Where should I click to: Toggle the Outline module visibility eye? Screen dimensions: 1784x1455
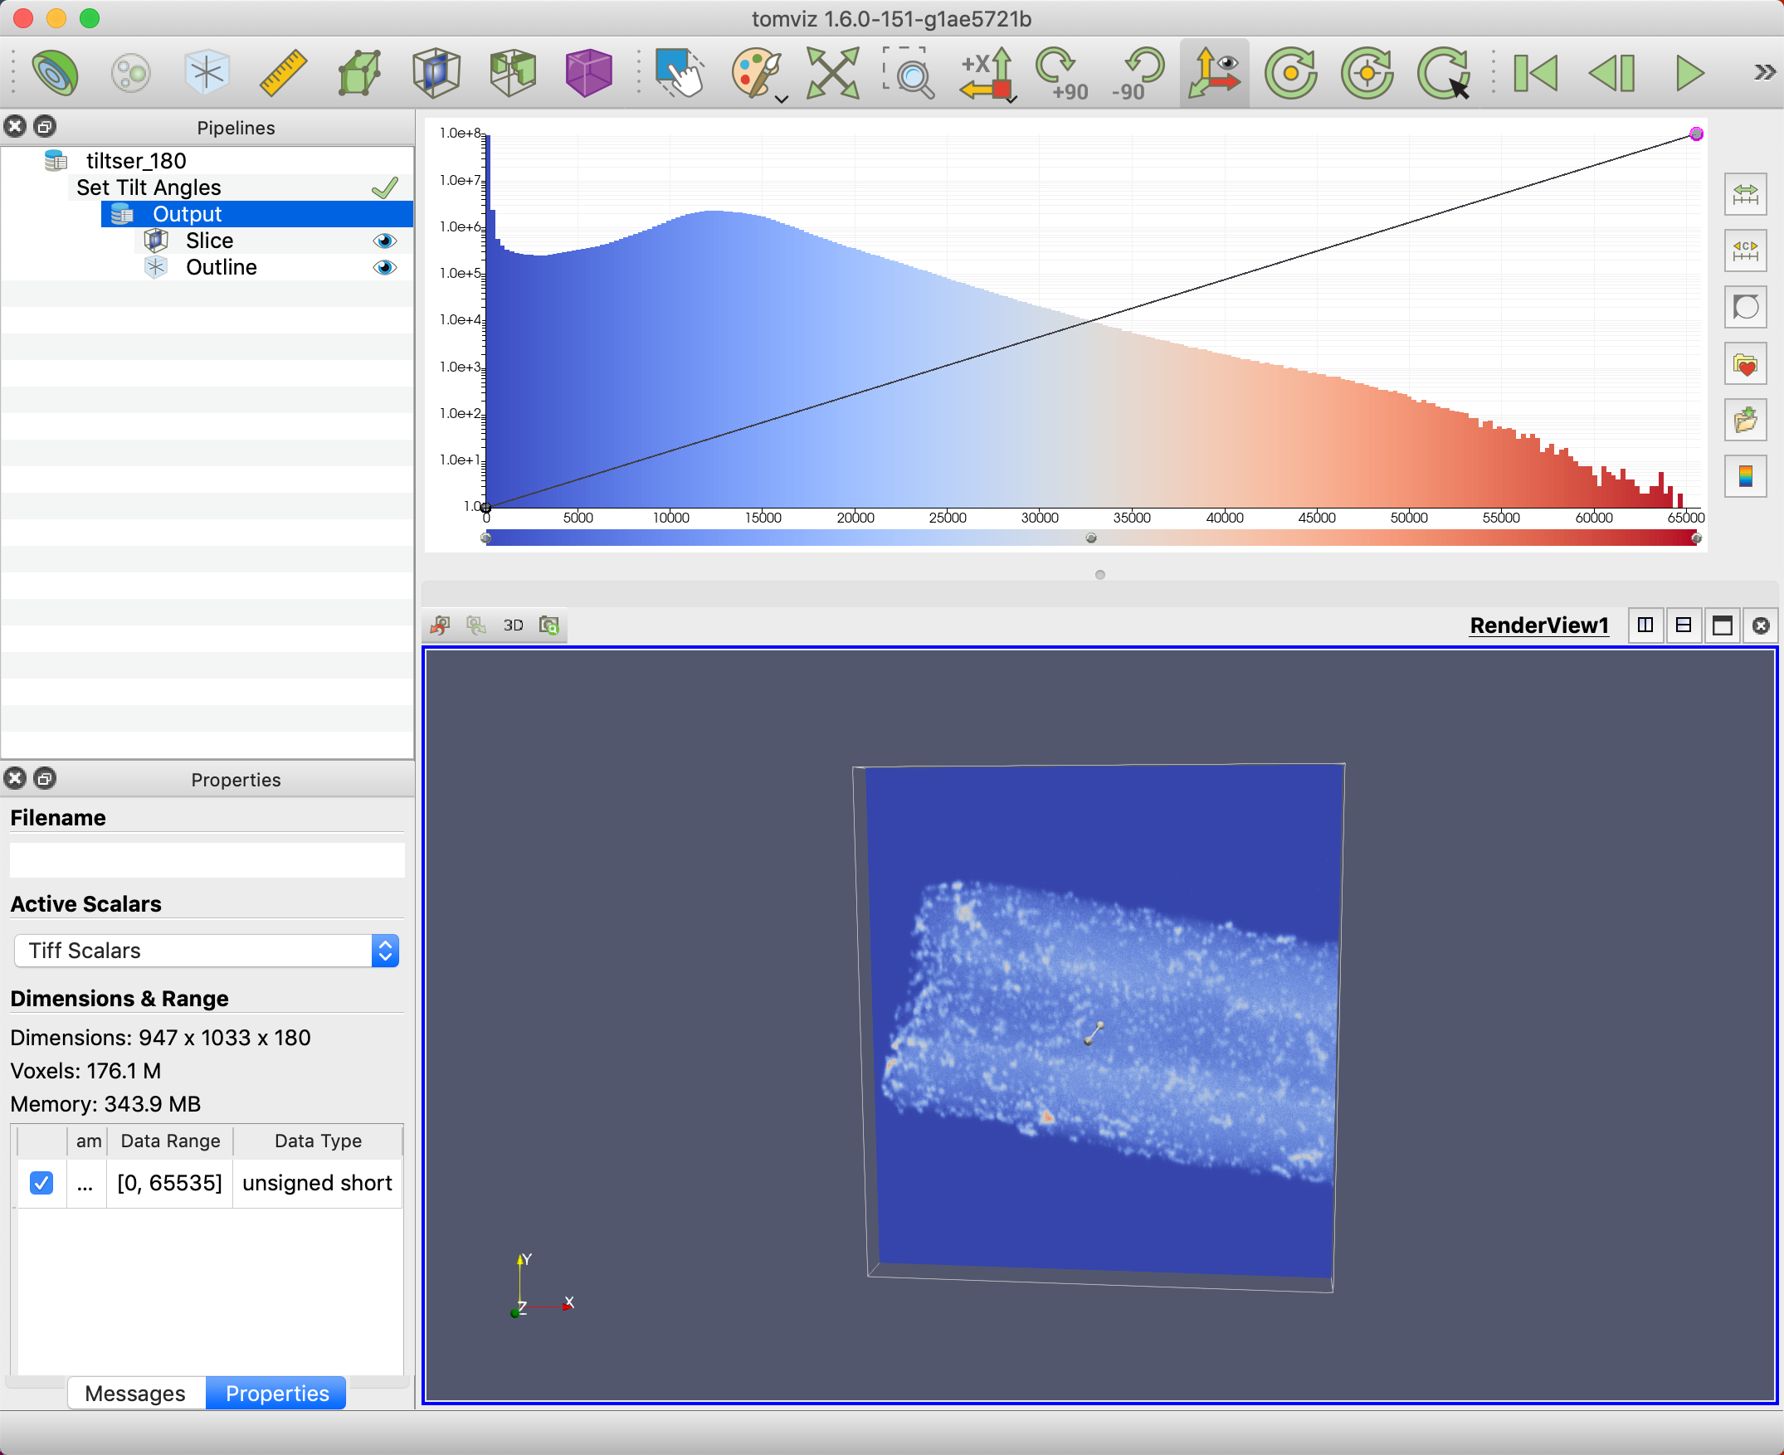(385, 268)
